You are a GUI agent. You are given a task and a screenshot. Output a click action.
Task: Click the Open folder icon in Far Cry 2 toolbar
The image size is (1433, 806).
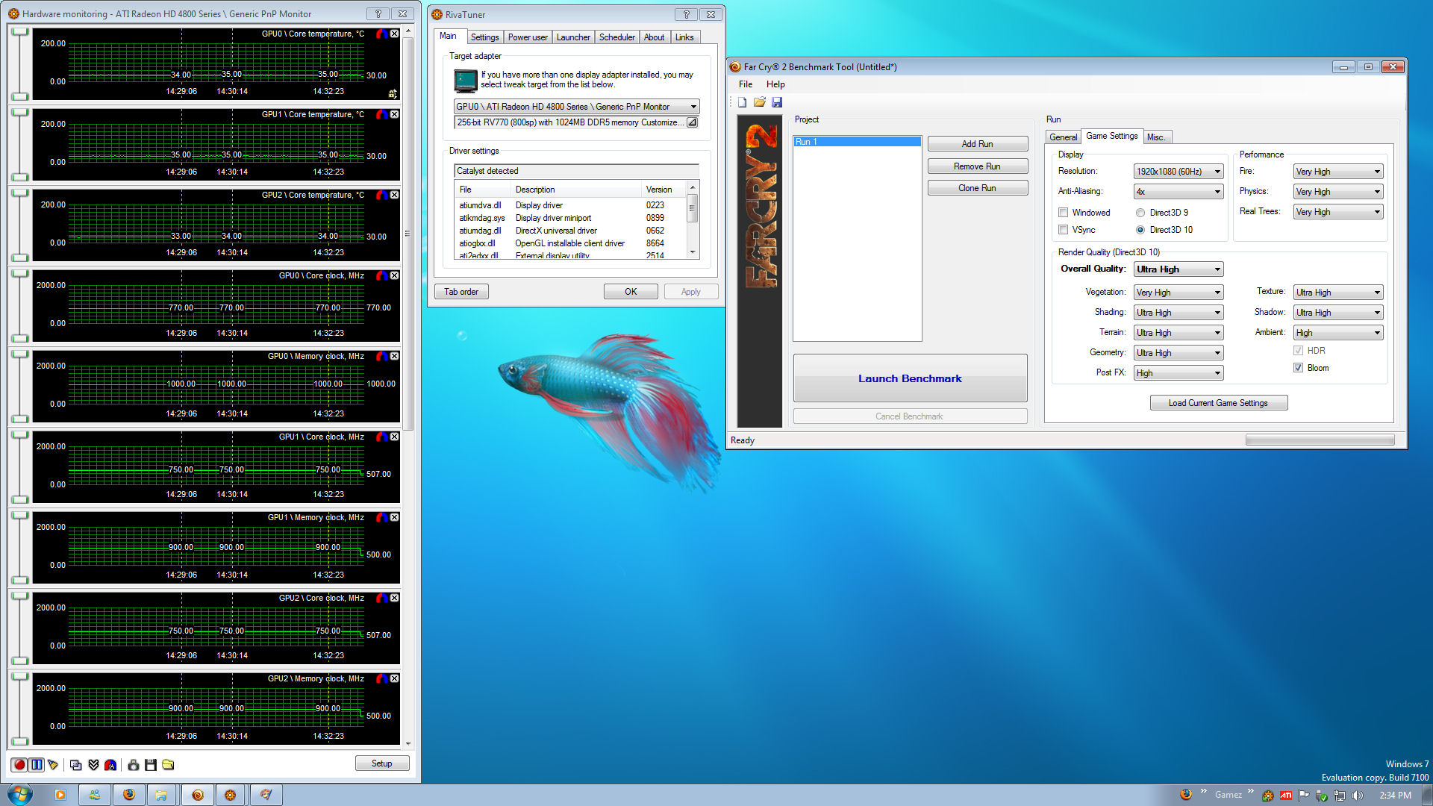tap(759, 102)
